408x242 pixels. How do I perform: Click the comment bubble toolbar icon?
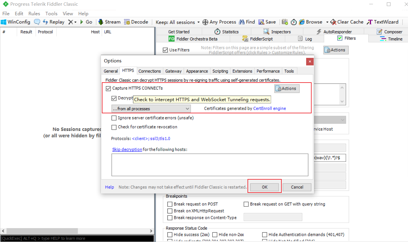coord(37,22)
